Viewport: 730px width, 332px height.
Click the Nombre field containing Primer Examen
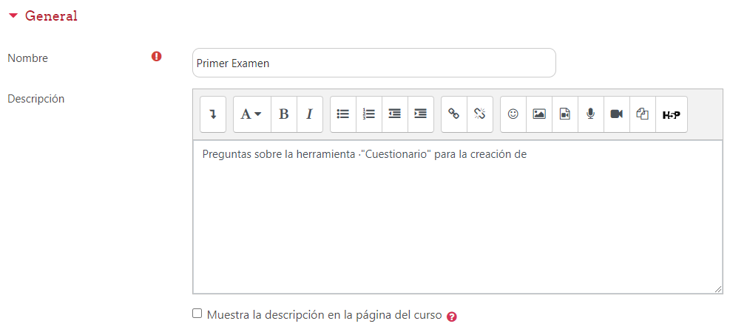coord(374,63)
